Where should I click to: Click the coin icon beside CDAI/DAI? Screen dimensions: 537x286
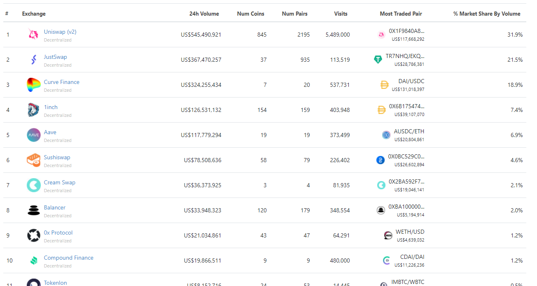pyautogui.click(x=386, y=260)
